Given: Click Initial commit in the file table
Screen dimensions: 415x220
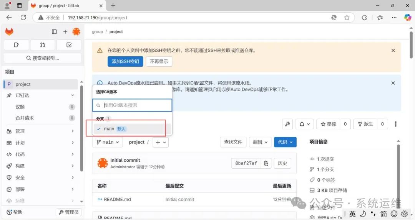Looking at the screenshot, I should 180,199.
